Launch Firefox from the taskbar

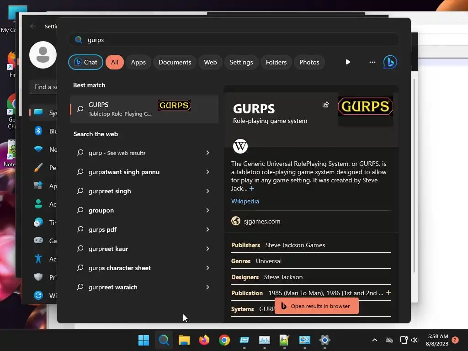point(204,340)
